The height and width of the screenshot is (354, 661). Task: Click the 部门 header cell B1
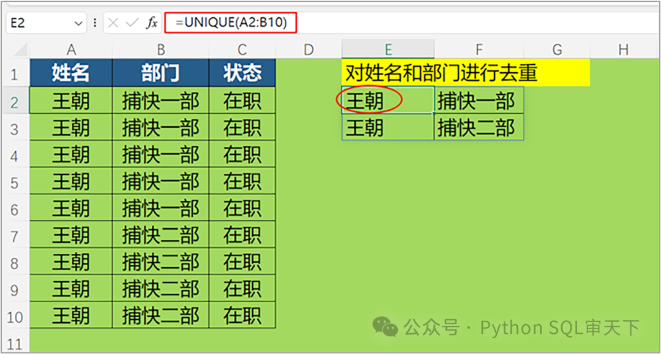[x=160, y=73]
